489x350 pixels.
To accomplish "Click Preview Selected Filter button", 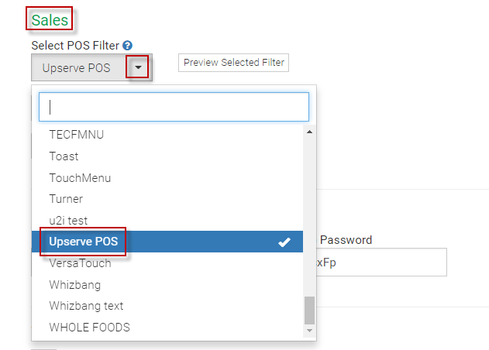I will click(x=234, y=63).
